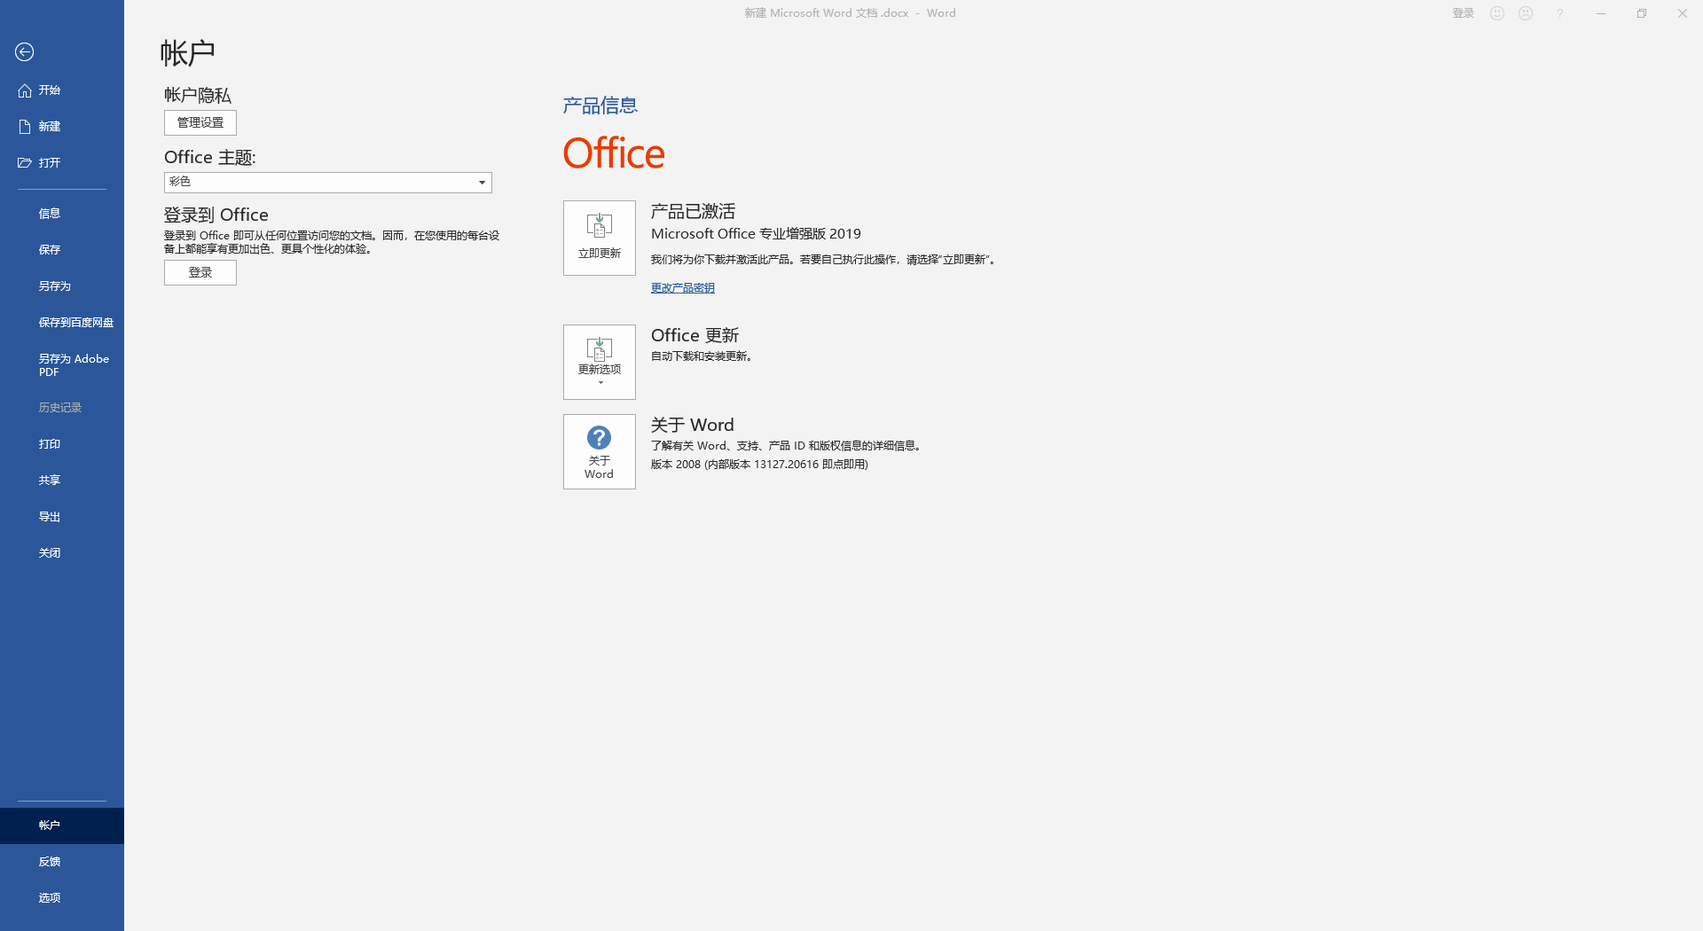Click 保存 in the left menu
The width and height of the screenshot is (1703, 931).
click(62, 250)
